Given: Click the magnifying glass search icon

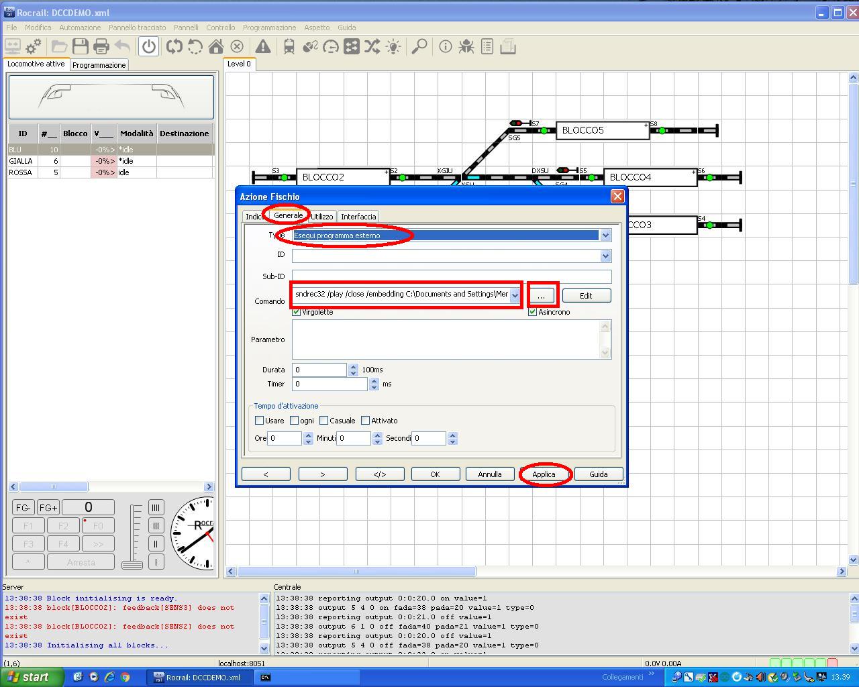Looking at the screenshot, I should pyautogui.click(x=419, y=46).
